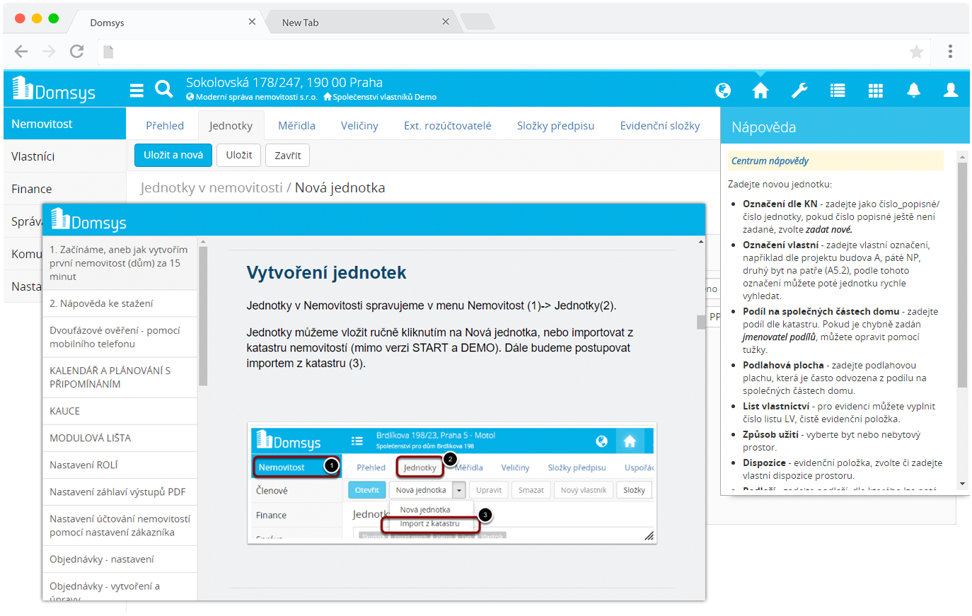Click help topics list scrollbar
This screenshot has height=616, width=972.
pos(203,315)
